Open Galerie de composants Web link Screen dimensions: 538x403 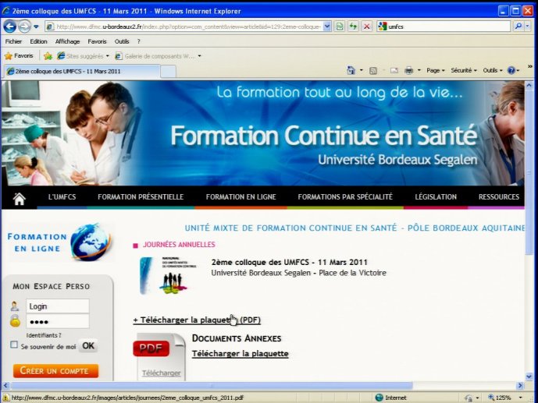[x=158, y=56]
